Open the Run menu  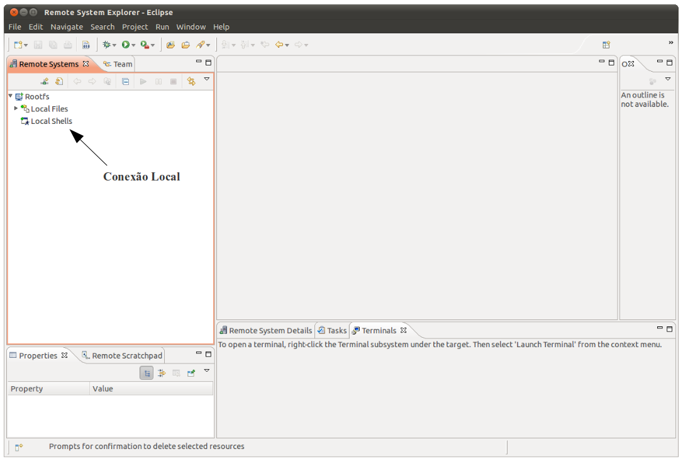[x=162, y=27]
